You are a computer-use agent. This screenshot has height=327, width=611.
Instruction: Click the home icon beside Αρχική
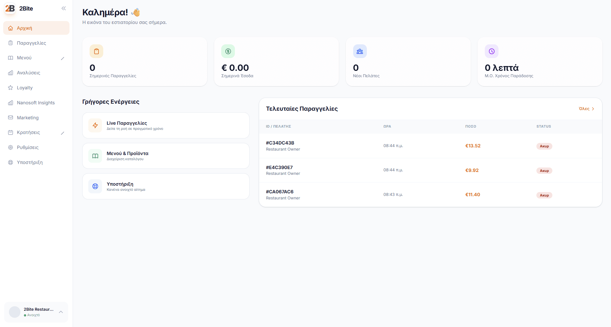tap(11, 28)
